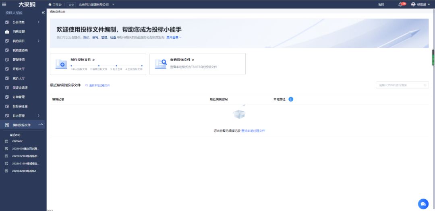Click the blue info icon beside 本地路径
The height and width of the screenshot is (211, 435).
[291, 99]
